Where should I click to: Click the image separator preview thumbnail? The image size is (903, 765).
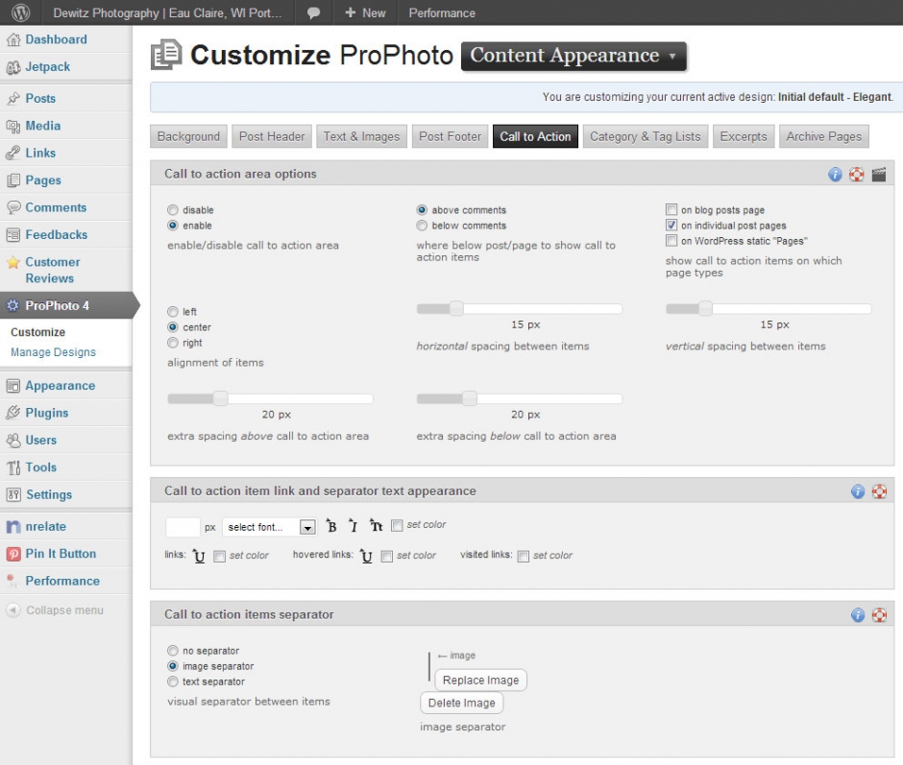(x=429, y=666)
